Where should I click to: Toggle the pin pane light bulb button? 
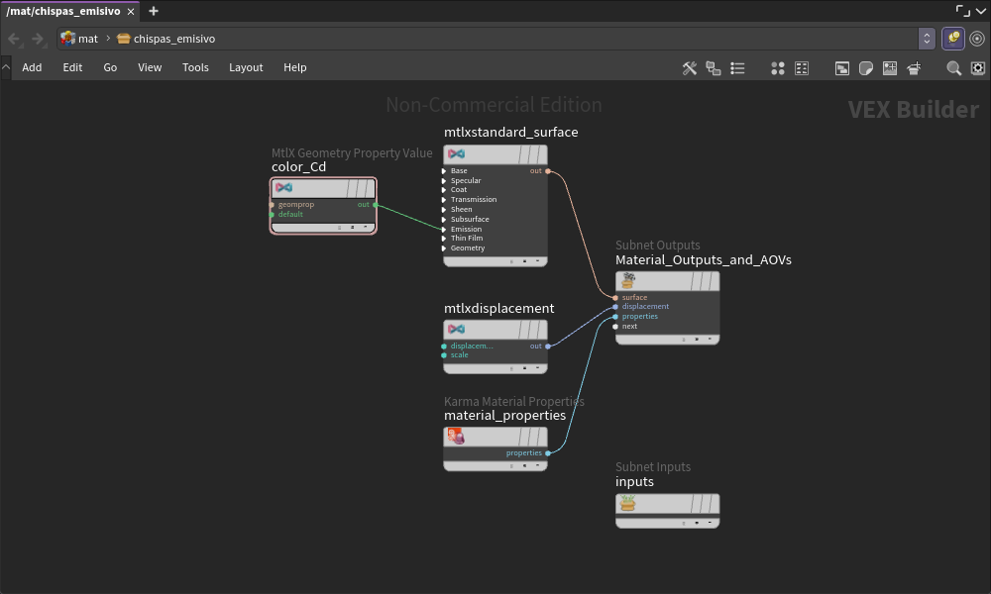tap(953, 39)
